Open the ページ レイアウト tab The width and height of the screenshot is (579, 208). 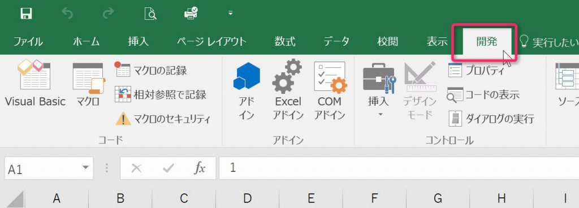211,41
